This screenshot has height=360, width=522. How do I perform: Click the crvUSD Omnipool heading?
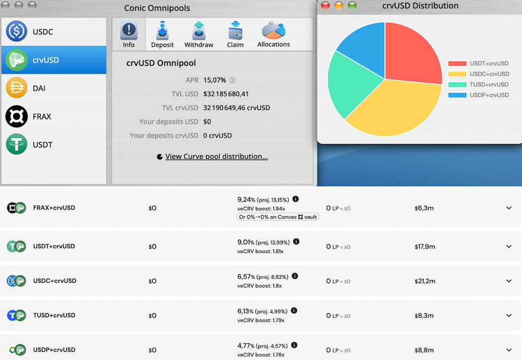(x=161, y=63)
